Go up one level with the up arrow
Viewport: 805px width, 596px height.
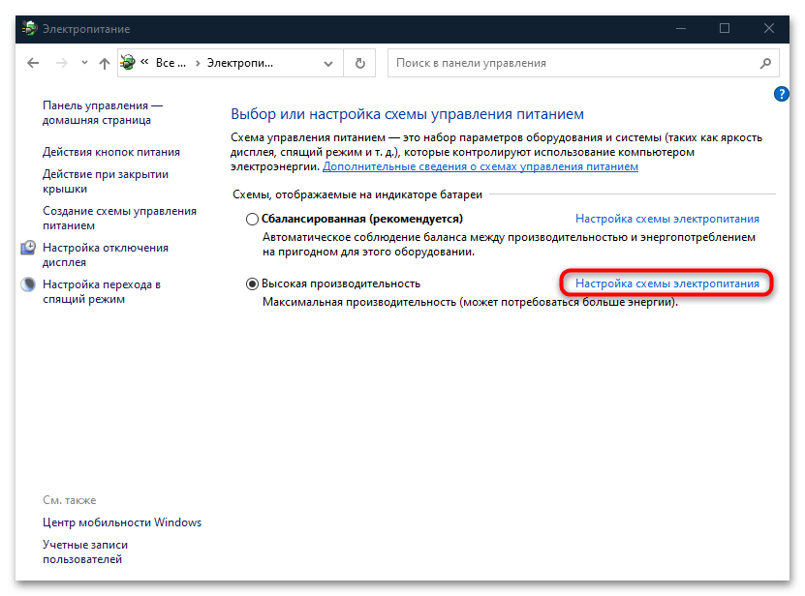coord(105,64)
